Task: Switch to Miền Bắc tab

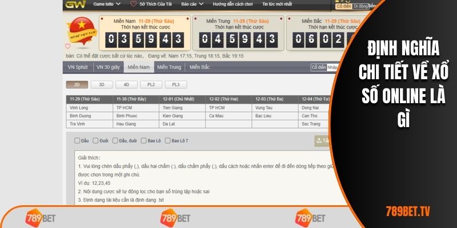Action: [199, 67]
